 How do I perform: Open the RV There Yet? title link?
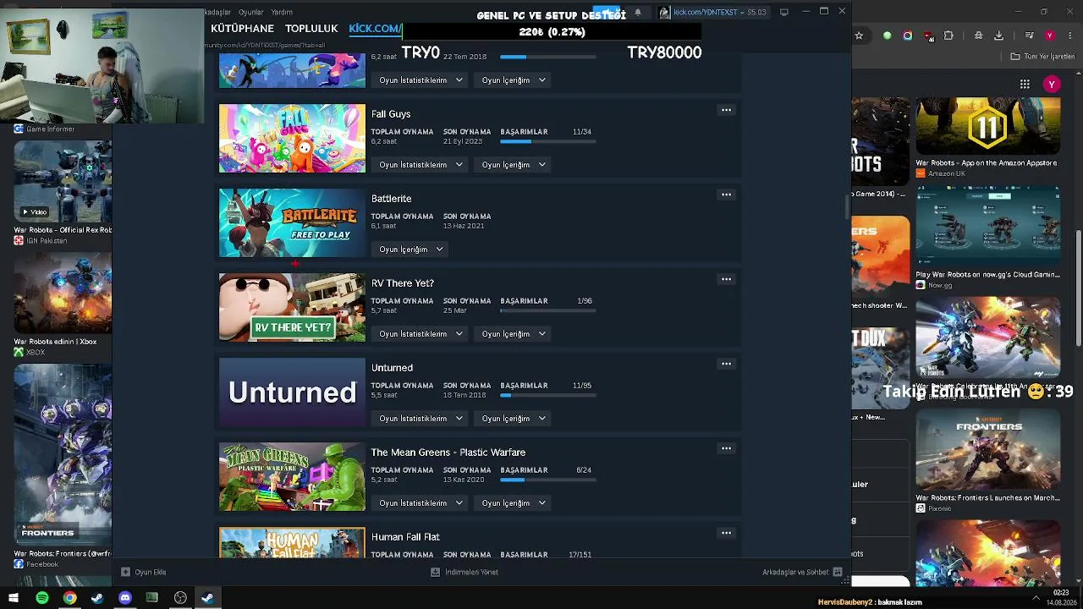[403, 283]
